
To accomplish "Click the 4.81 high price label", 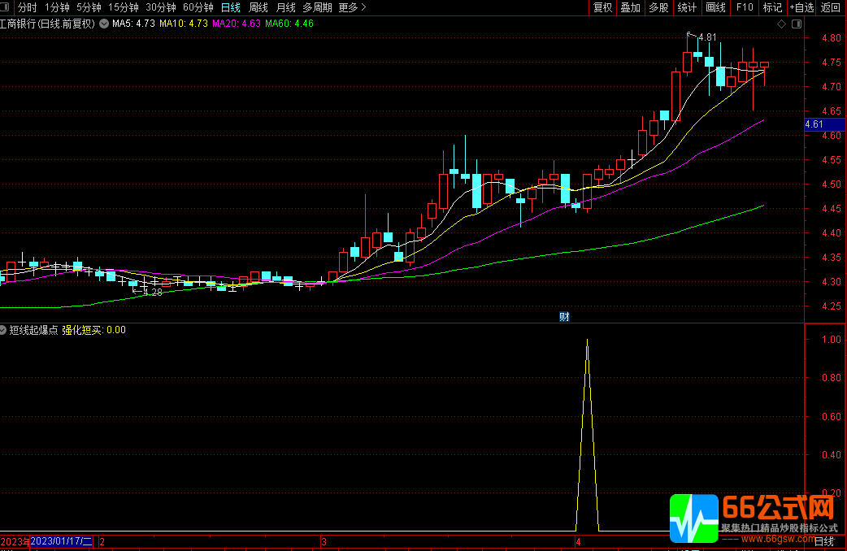I will click(708, 37).
